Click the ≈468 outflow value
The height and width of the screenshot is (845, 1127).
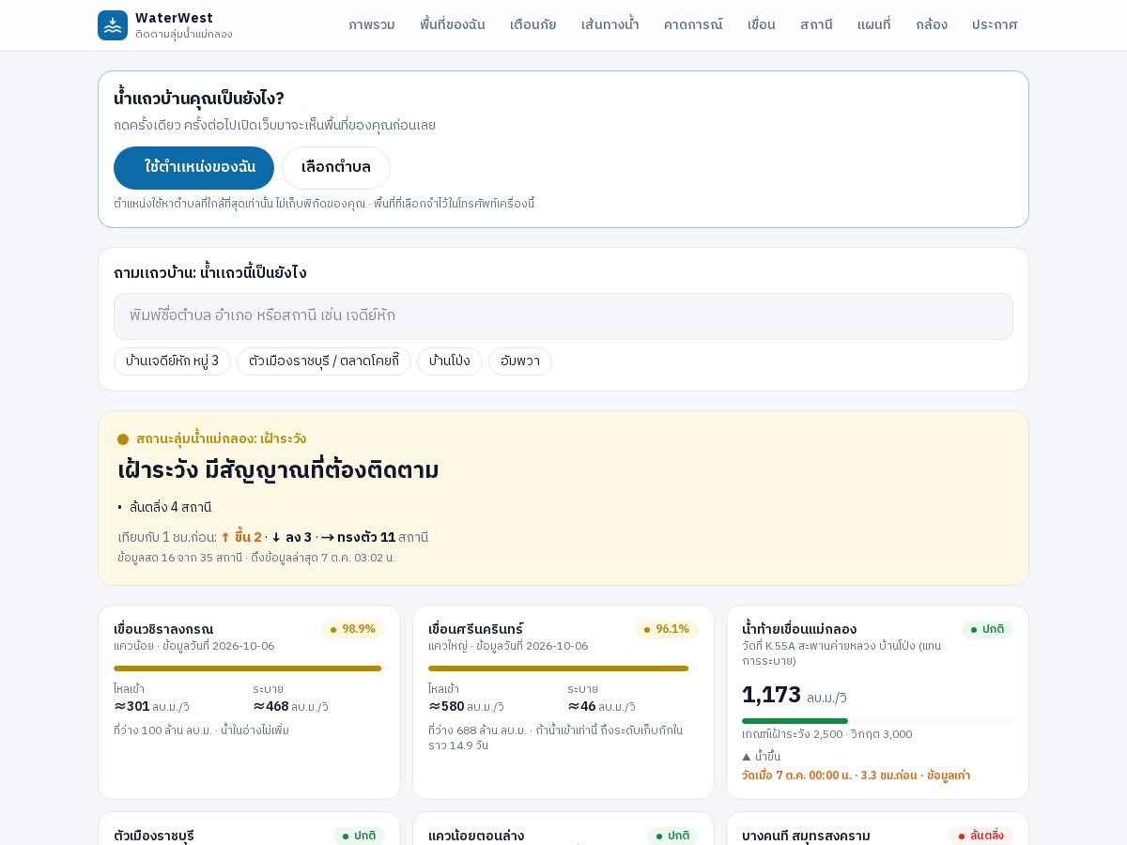click(270, 706)
